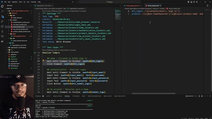Click the left editor minimap
The width and height of the screenshot is (212, 119).
(118, 15)
